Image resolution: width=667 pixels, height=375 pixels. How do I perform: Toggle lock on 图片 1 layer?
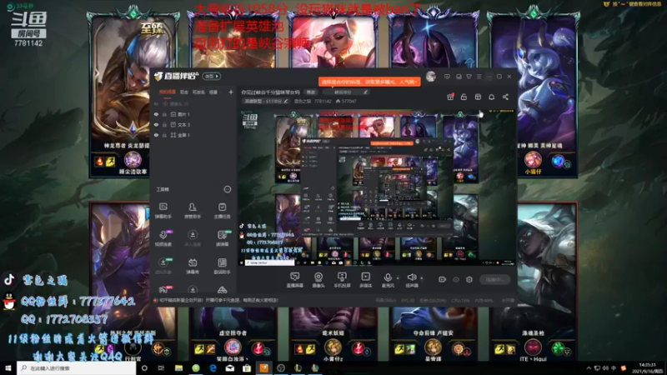point(164,114)
